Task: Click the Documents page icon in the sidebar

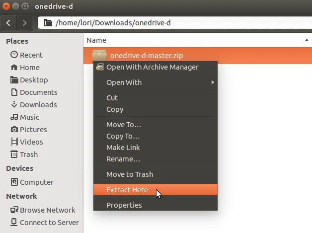Action: pos(14,92)
